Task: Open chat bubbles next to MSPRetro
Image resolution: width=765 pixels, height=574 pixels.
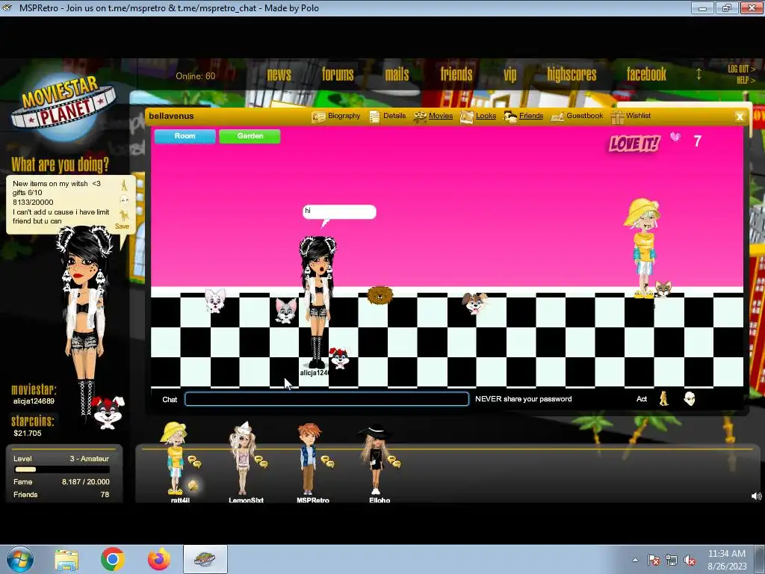Action: [327, 461]
